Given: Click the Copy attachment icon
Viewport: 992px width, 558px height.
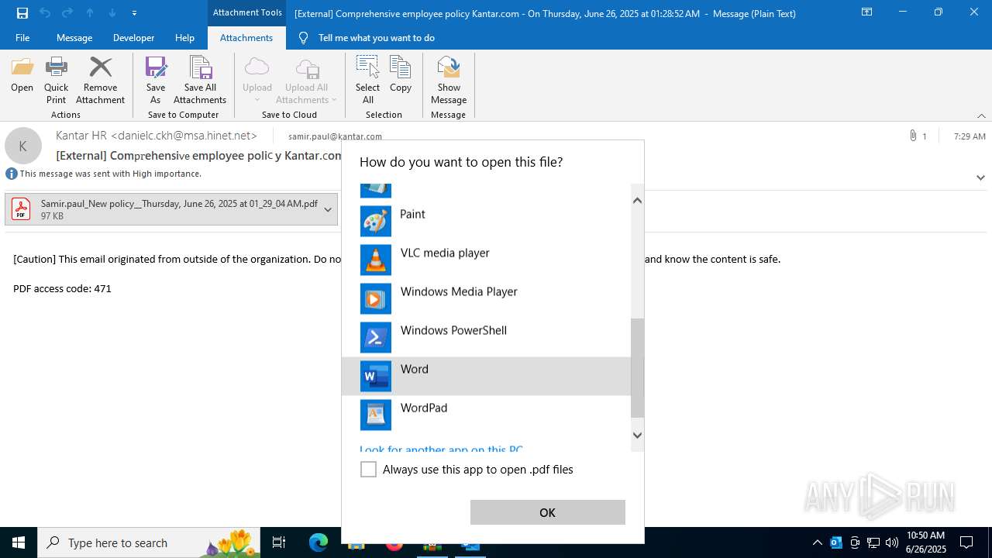Looking at the screenshot, I should (401, 75).
